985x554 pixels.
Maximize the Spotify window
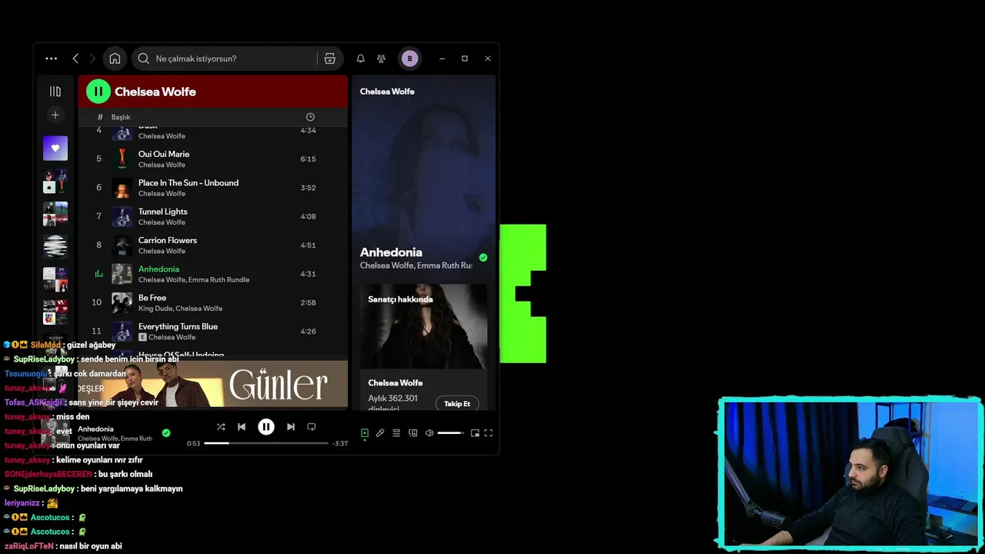click(x=465, y=58)
